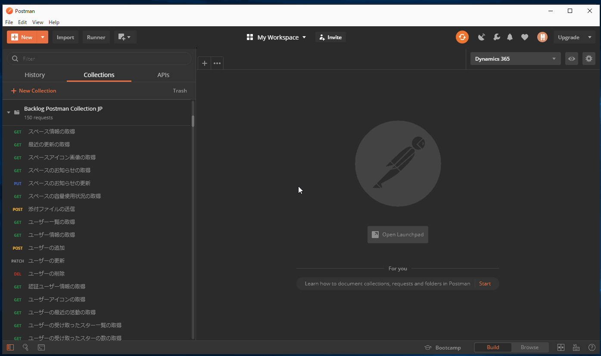Image resolution: width=601 pixels, height=356 pixels.
Task: Open manage environments gear icon
Action: [x=589, y=59]
